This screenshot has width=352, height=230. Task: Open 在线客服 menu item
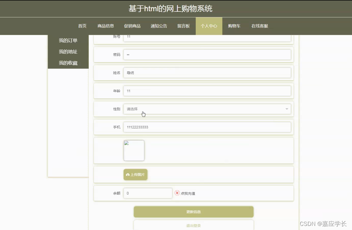[x=260, y=26]
